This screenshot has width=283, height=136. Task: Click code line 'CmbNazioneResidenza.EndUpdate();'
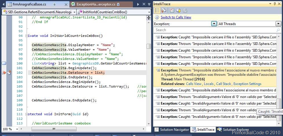64,100
